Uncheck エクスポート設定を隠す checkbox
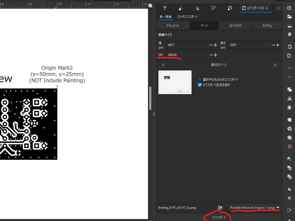 point(200,85)
